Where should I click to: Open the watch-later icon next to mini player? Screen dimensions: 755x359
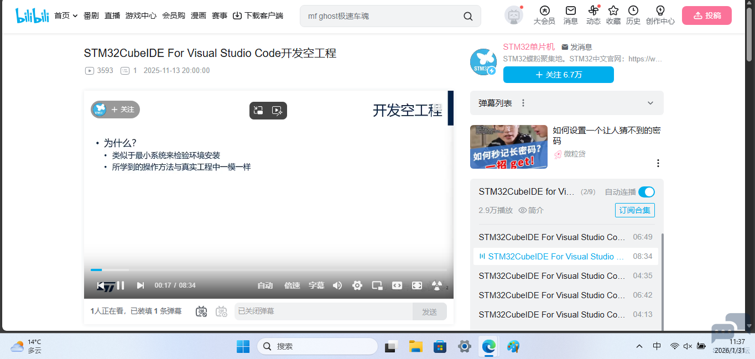[277, 111]
